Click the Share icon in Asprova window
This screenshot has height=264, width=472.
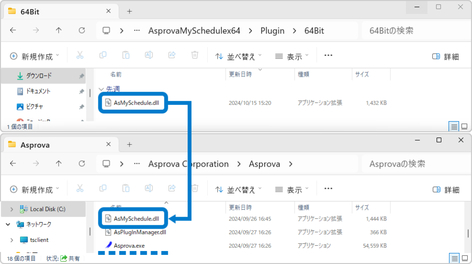(172, 188)
